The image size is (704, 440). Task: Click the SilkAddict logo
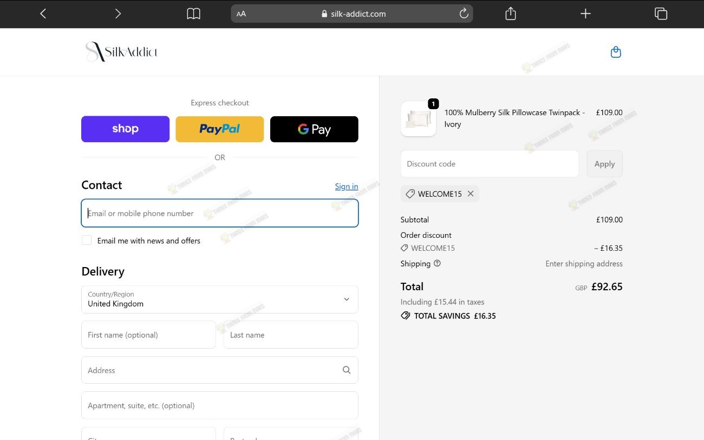121,52
